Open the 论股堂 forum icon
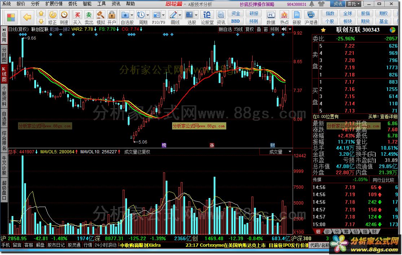Image resolution: width=402 pixels, height=255 pixels. click(x=207, y=15)
